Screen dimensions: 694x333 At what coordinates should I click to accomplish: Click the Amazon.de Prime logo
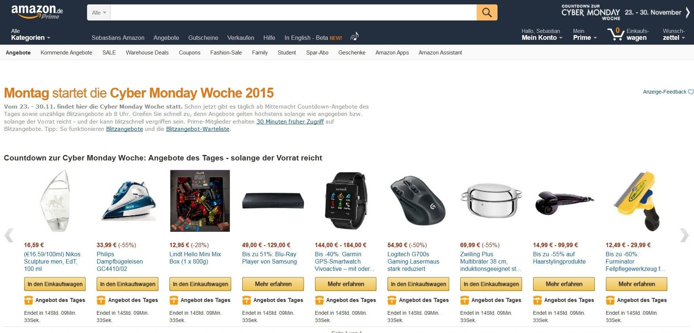coord(37,12)
